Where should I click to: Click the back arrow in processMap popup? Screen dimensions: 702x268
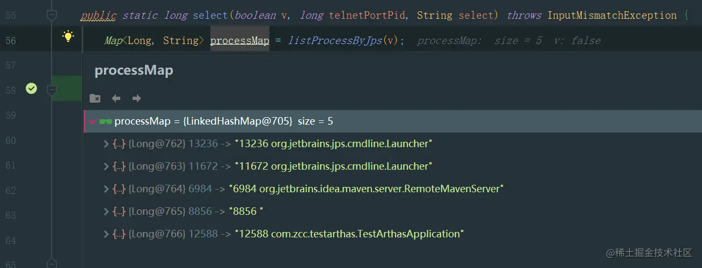click(x=116, y=98)
